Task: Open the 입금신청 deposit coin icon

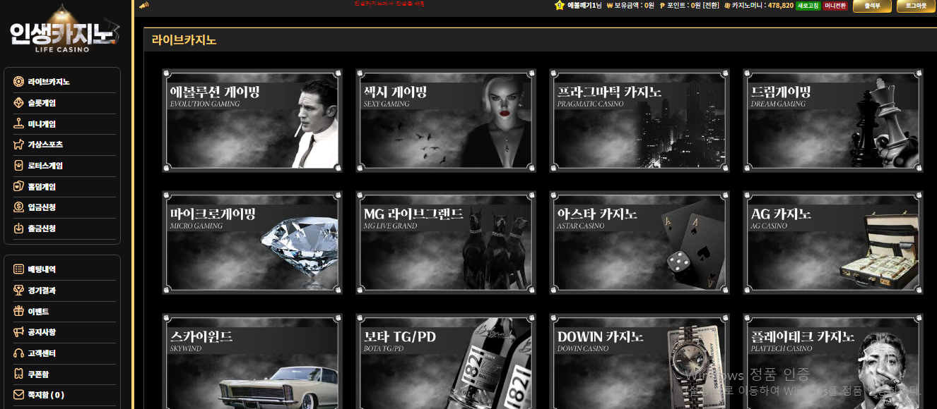Action: pyautogui.click(x=18, y=207)
